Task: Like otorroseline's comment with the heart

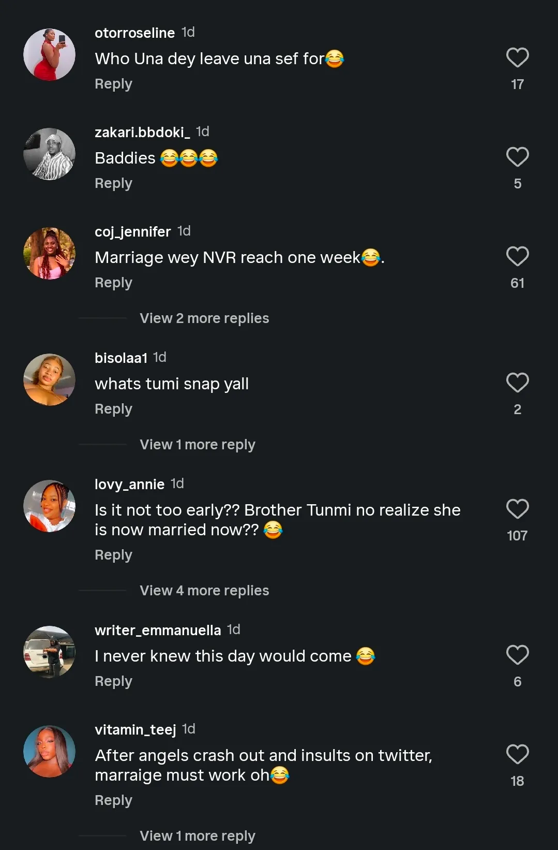Action: (x=517, y=58)
